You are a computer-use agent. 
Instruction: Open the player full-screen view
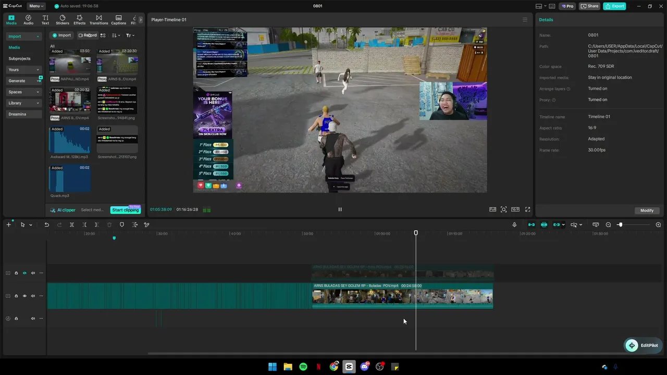point(527,209)
